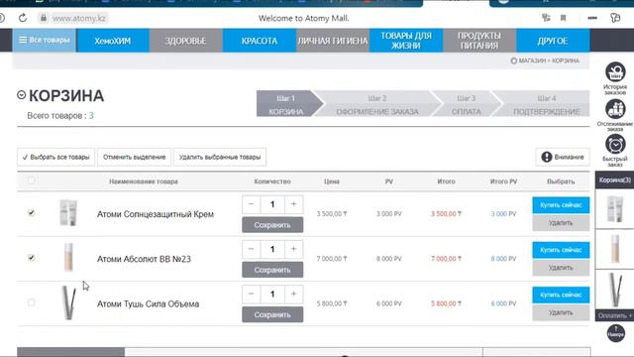This screenshot has height=357, width=634.
Task: Click Отменить выделение button
Action: 135,157
